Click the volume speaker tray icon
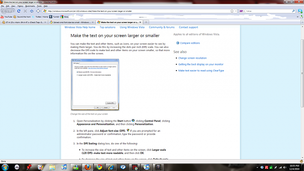The height and width of the screenshot is (171, 304). [x=285, y=167]
